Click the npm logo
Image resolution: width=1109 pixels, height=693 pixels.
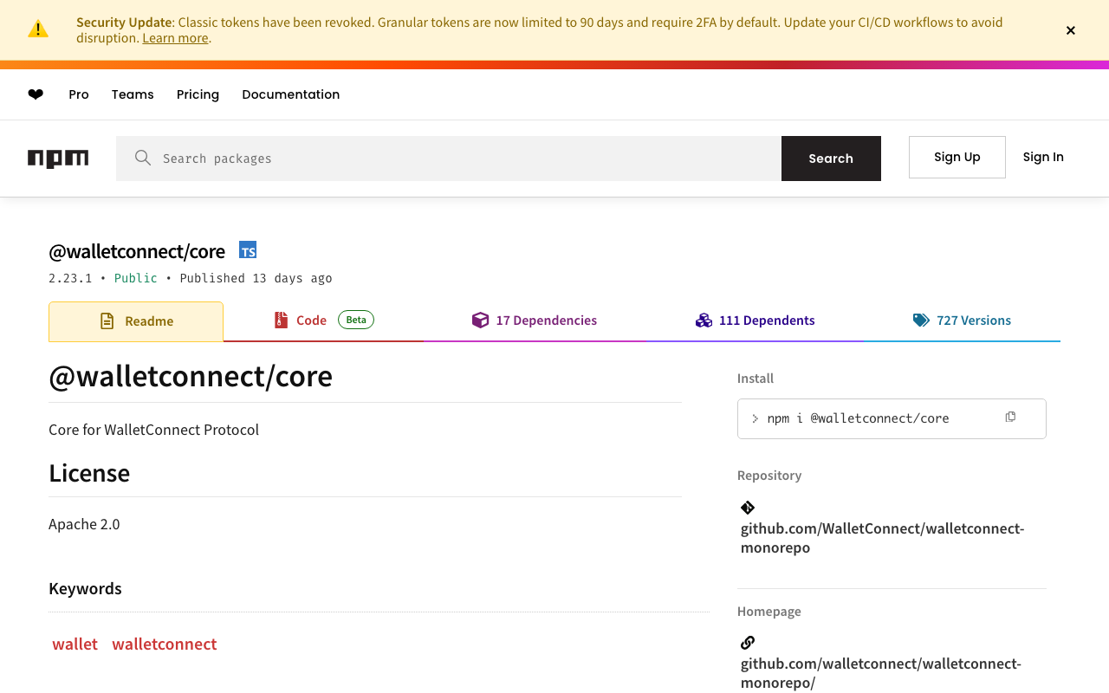[x=58, y=159]
